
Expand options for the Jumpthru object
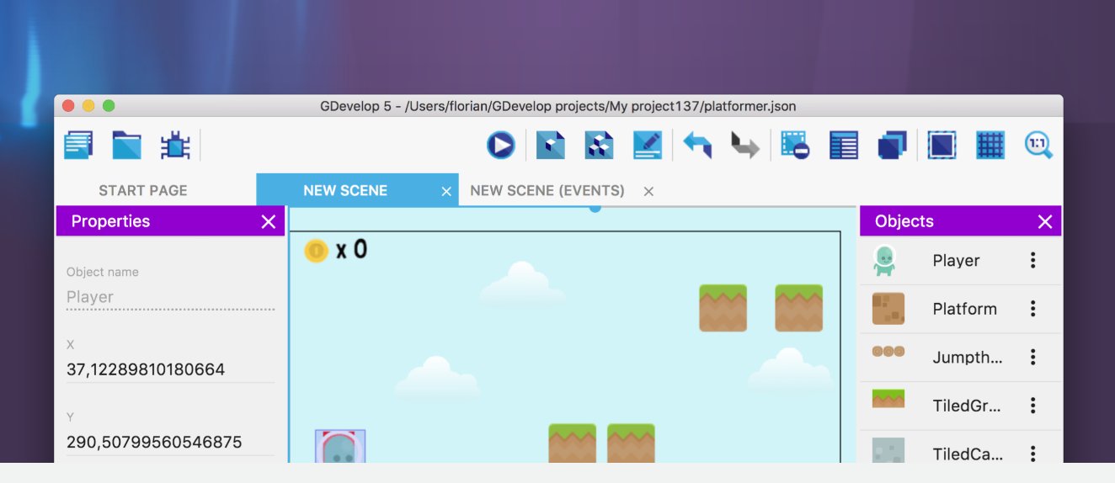tap(1032, 358)
